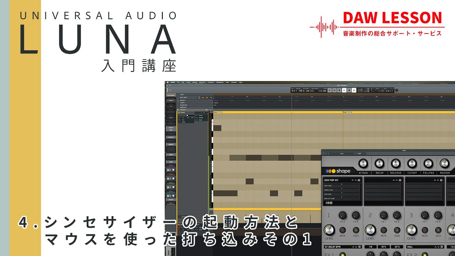Image resolution: width=455 pixels, height=256 pixels.
Task: Click the info button right of the transport
Action: coord(396,90)
